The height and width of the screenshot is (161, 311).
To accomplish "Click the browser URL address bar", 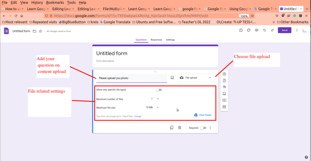I will tap(141, 16).
